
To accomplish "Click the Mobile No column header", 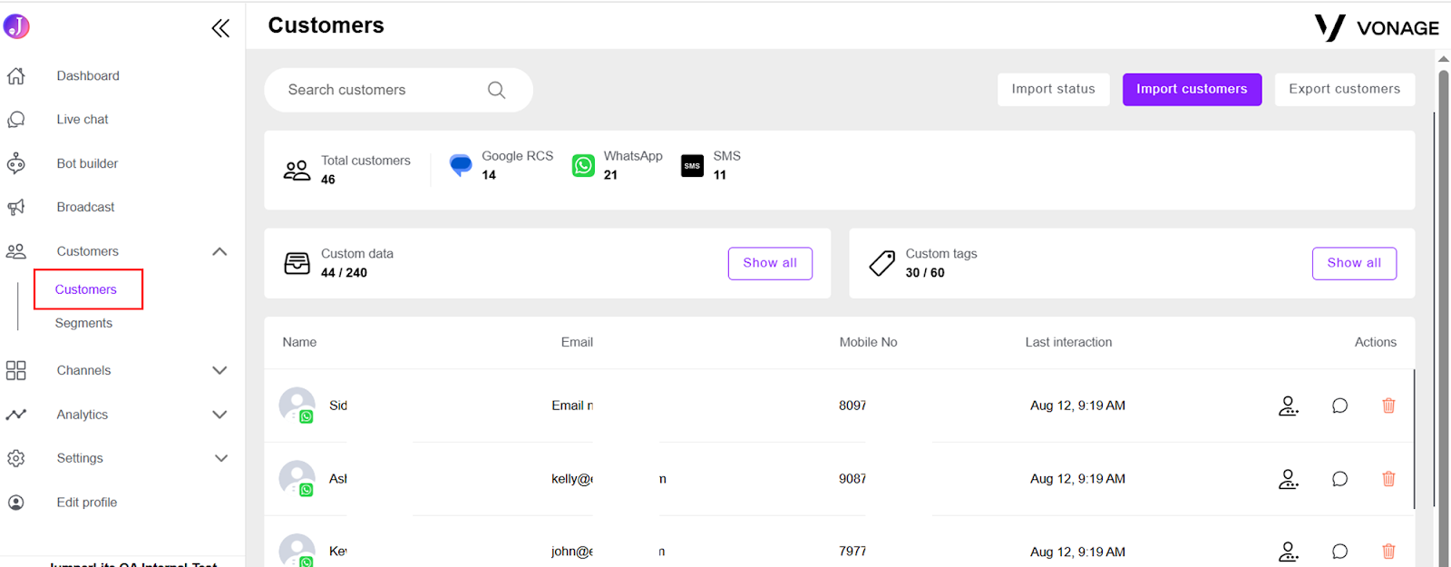I will (868, 342).
